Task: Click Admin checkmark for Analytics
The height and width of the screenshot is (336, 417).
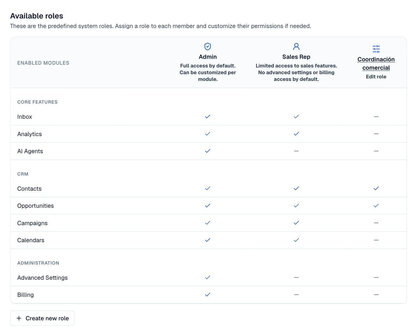Action: point(208,134)
